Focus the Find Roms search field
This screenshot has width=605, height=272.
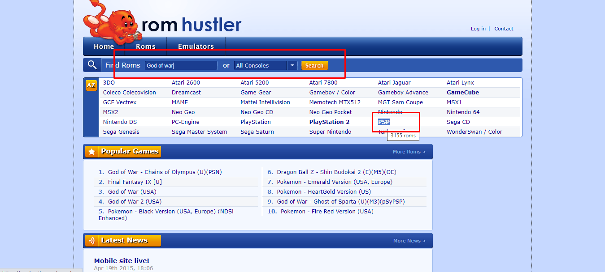click(x=181, y=65)
